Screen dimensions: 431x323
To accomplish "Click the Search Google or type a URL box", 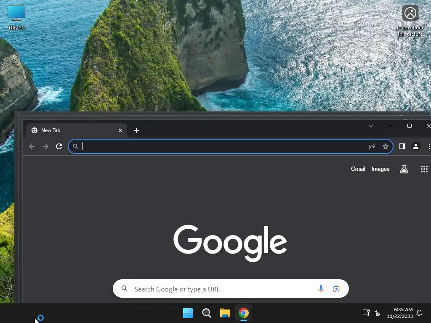I will pyautogui.click(x=231, y=289).
